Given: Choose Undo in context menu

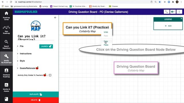Looking at the screenshot, I should coord(106,32).
